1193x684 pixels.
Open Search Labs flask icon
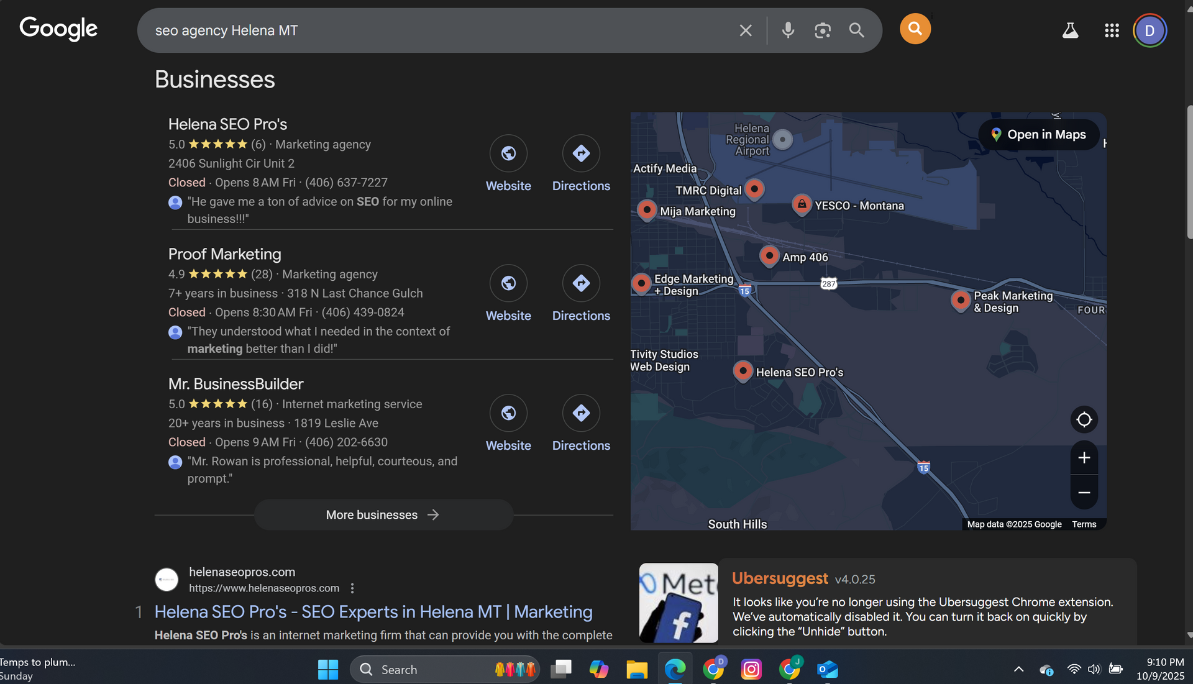(1070, 30)
